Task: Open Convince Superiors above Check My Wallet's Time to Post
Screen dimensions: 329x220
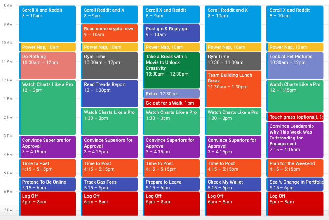Action: (233, 147)
